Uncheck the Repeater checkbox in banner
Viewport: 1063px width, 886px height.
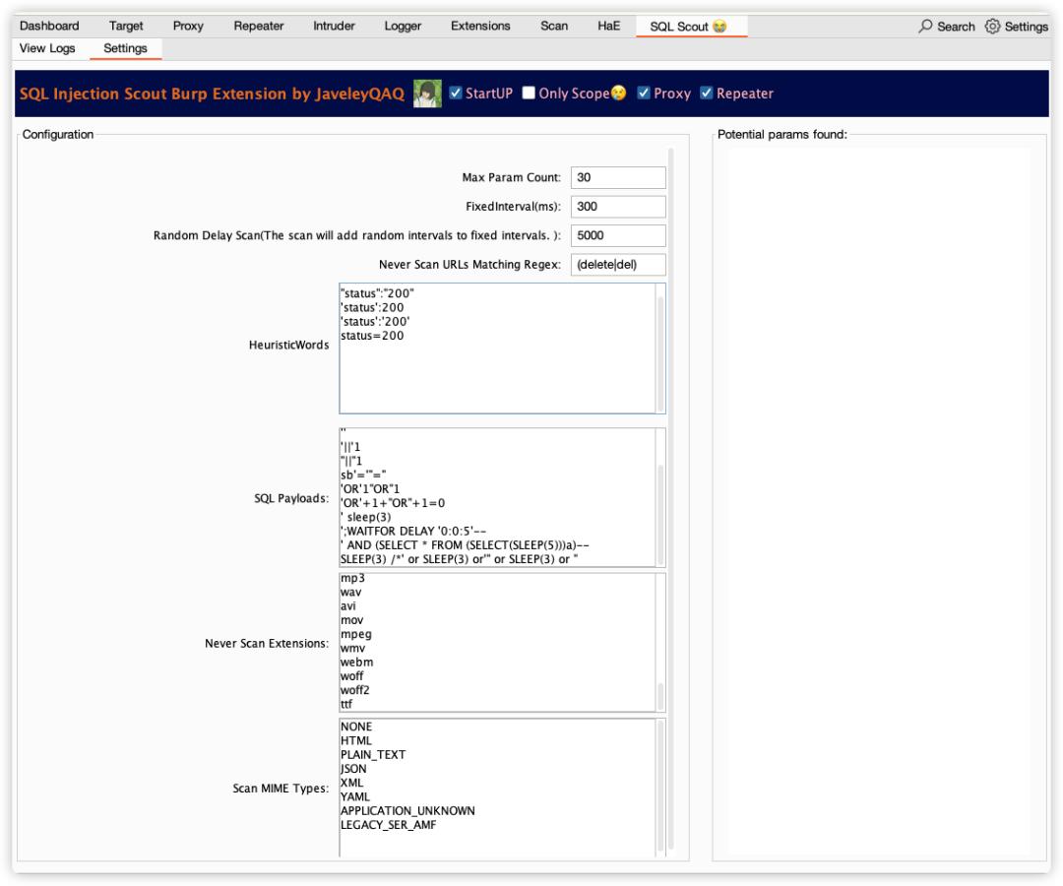[707, 93]
